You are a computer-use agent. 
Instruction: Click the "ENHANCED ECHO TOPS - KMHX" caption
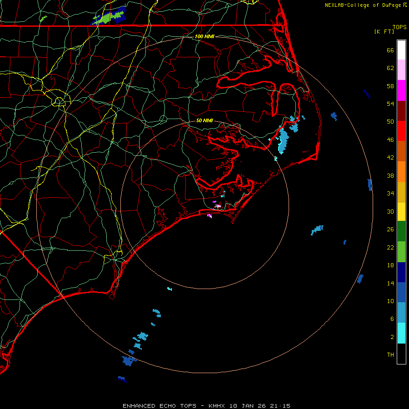(x=175, y=406)
